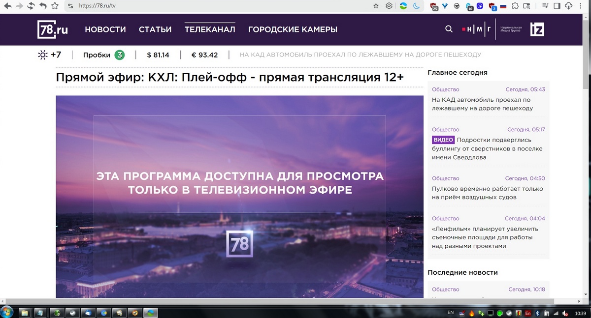Click the Прямой эфир КХЛ Плей-офф title
The image size is (591, 318).
click(230, 78)
